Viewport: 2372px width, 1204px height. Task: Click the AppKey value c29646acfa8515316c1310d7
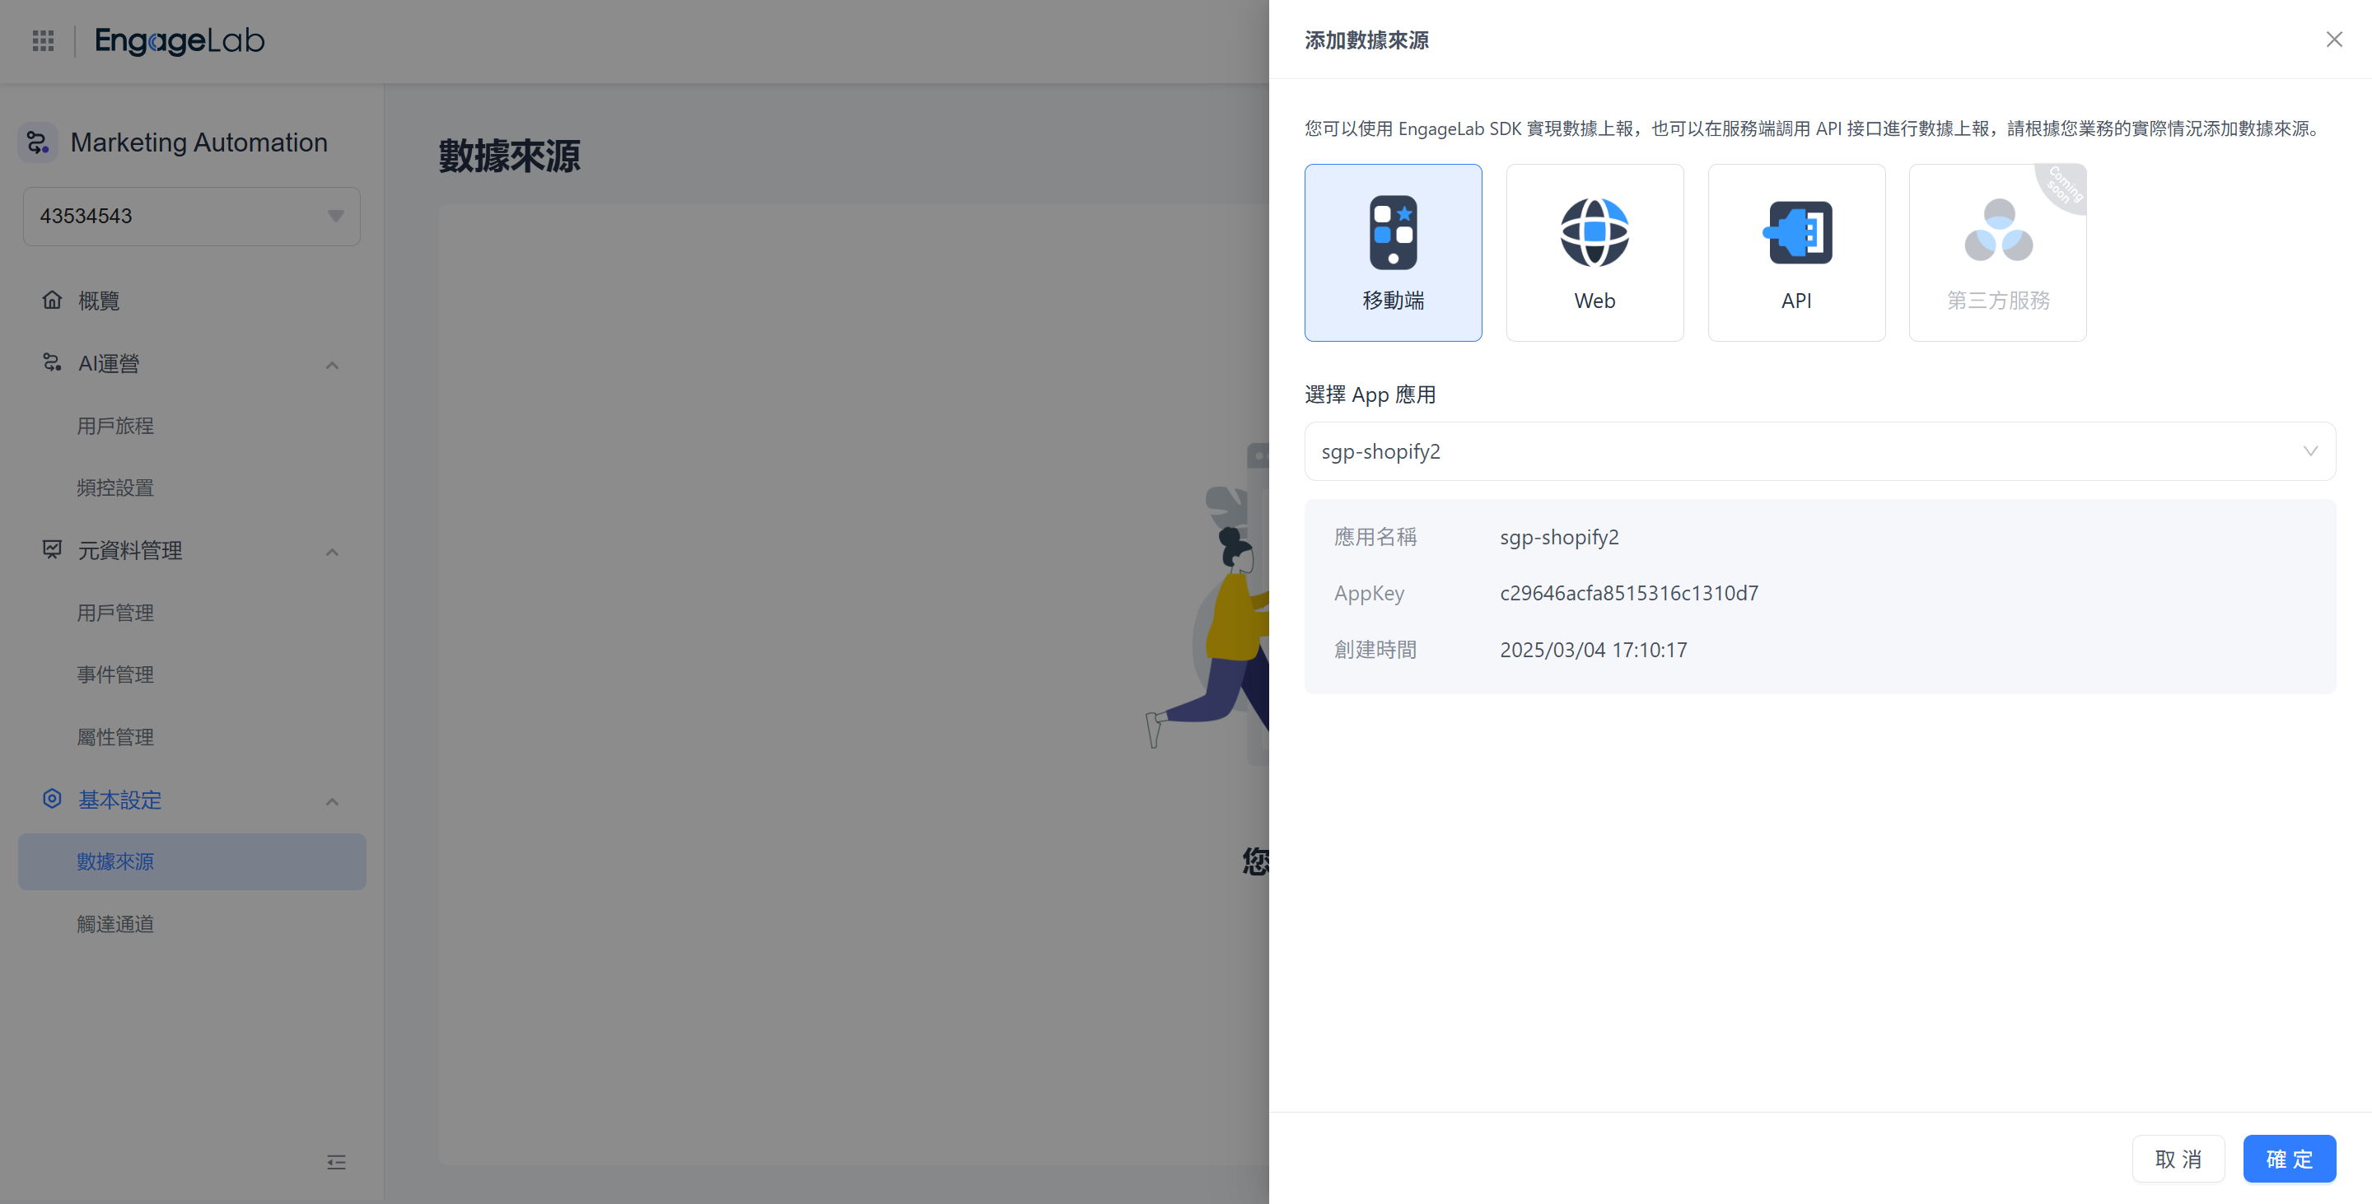[1629, 593]
